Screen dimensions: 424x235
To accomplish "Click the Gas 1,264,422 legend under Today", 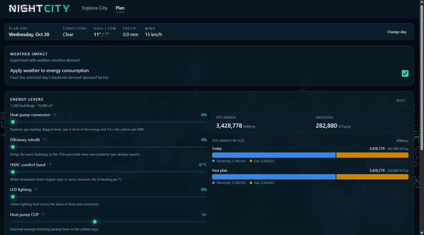I will click(262, 161).
